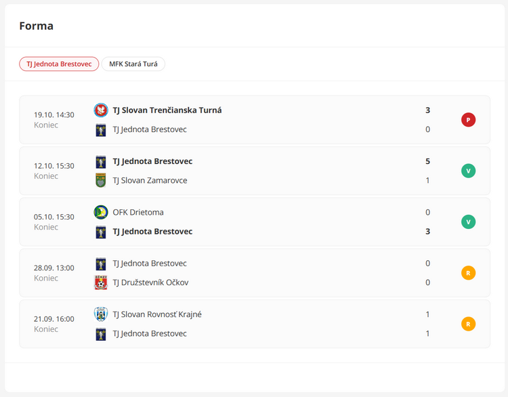Click the 28.09. 13:00 match date
508x397 pixels.
54,268
